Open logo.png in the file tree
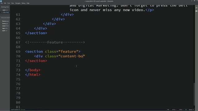198x111 pixels. pyautogui.click(x=5, y=28)
